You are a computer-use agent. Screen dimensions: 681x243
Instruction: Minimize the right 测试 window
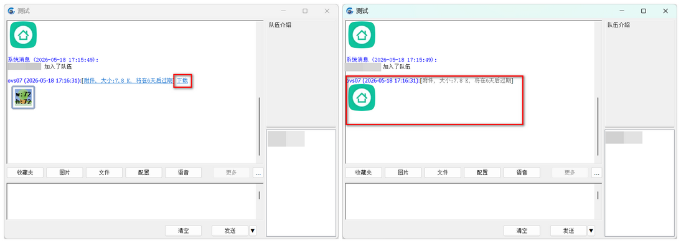(x=621, y=11)
